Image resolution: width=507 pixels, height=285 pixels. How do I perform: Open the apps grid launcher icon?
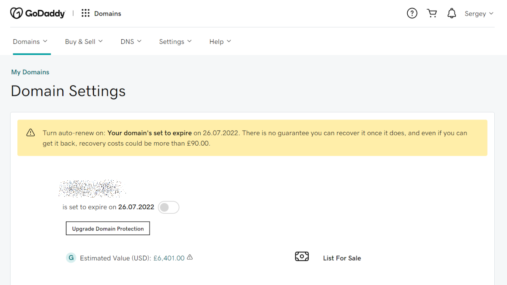[x=86, y=14]
